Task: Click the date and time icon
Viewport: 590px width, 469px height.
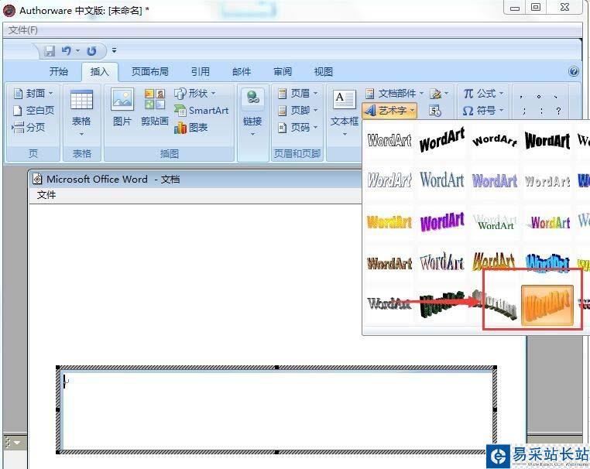Action: [x=435, y=111]
